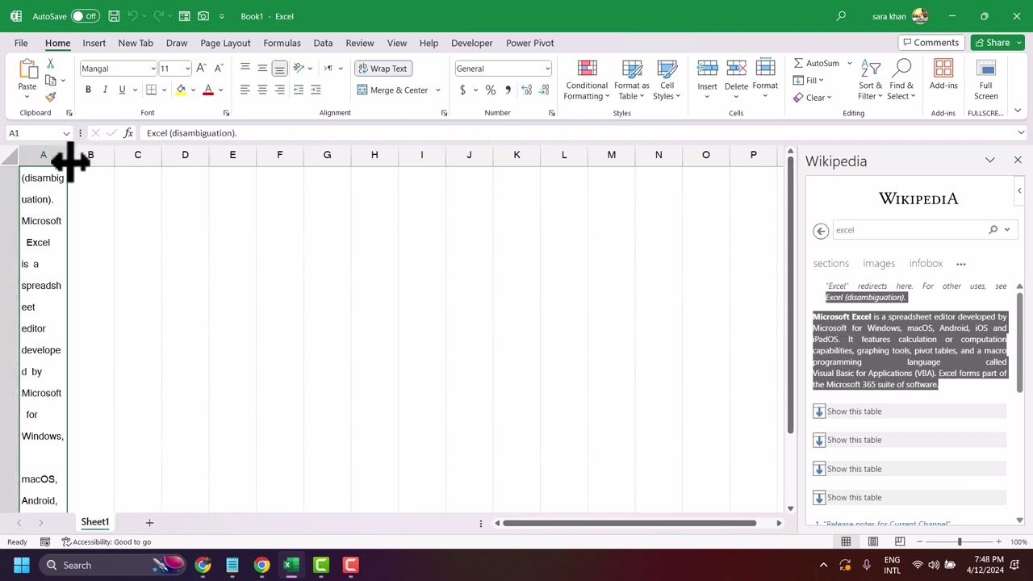Click the Comma Style icon

(508, 90)
